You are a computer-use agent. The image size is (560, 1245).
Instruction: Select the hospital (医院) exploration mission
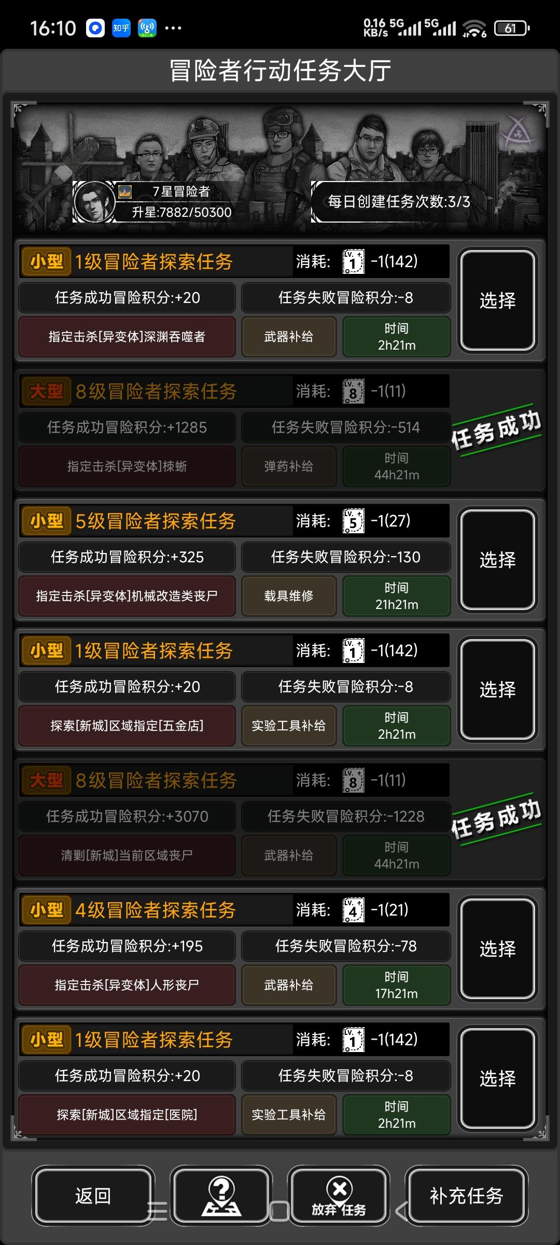[498, 1078]
